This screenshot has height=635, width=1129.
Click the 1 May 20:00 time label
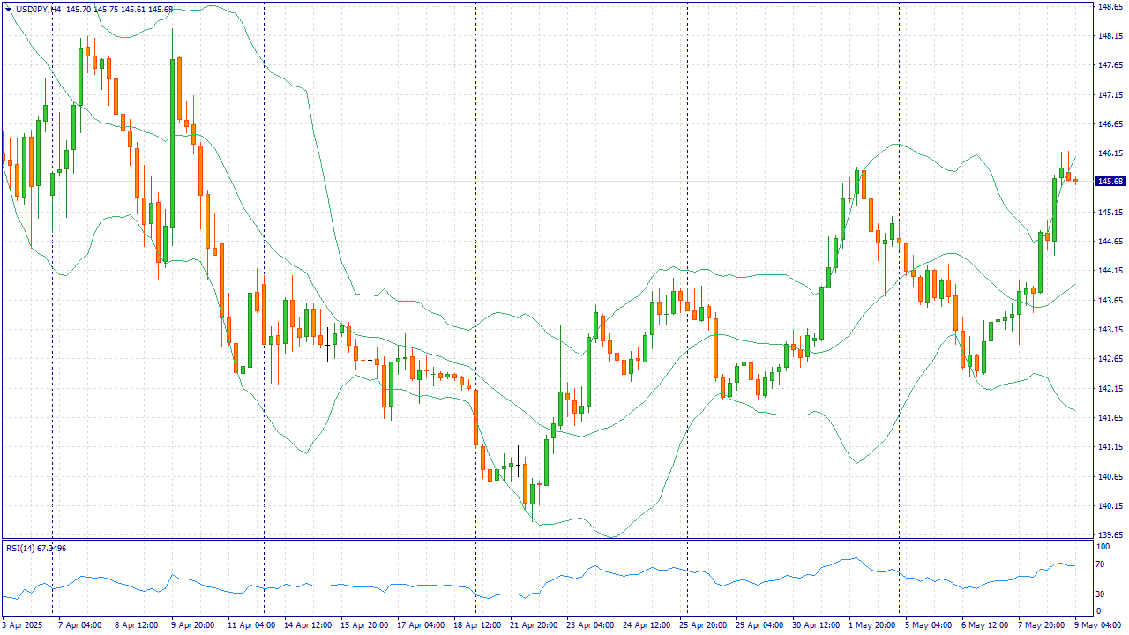(871, 625)
